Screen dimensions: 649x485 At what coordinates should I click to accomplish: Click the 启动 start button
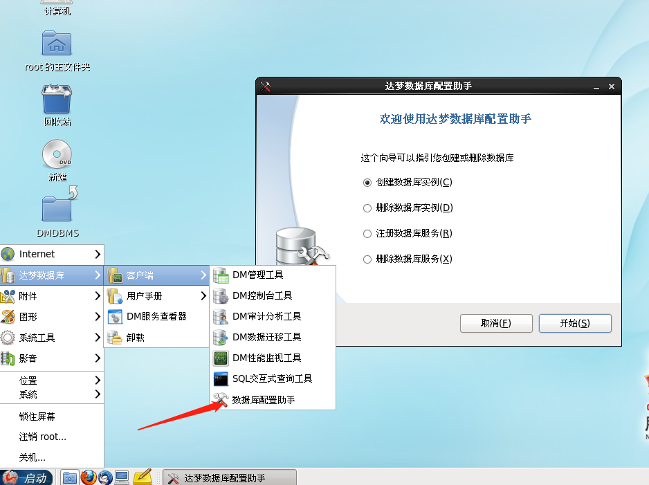26,477
